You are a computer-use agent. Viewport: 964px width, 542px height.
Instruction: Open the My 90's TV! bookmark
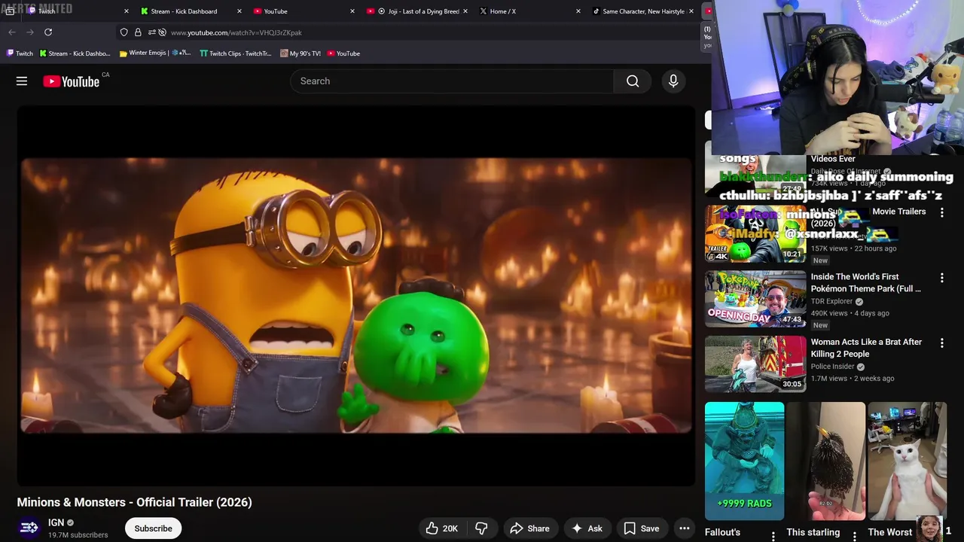[300, 53]
